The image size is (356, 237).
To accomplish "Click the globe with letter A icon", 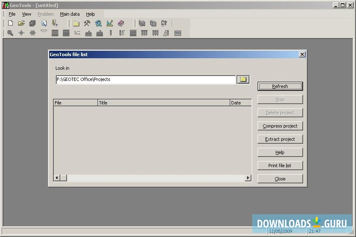I will [x=98, y=23].
